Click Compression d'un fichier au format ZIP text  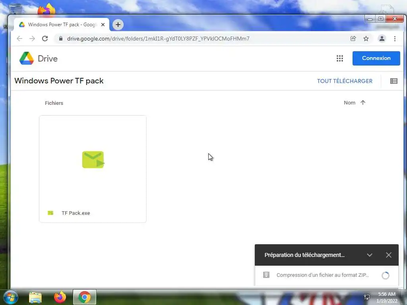point(323,275)
